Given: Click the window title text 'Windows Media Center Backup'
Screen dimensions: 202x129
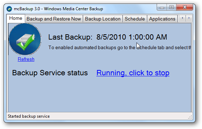Looking at the screenshot, I should 73,9.
